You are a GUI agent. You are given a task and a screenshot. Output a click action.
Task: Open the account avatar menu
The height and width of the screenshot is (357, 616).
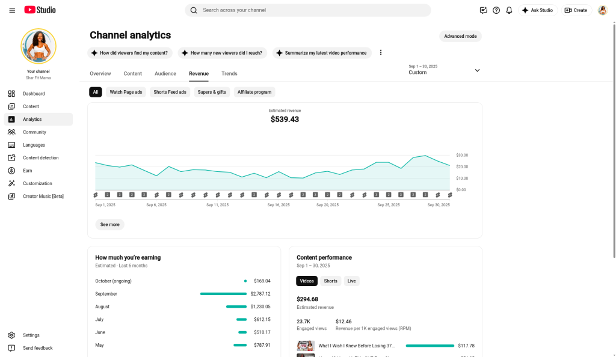(x=603, y=10)
